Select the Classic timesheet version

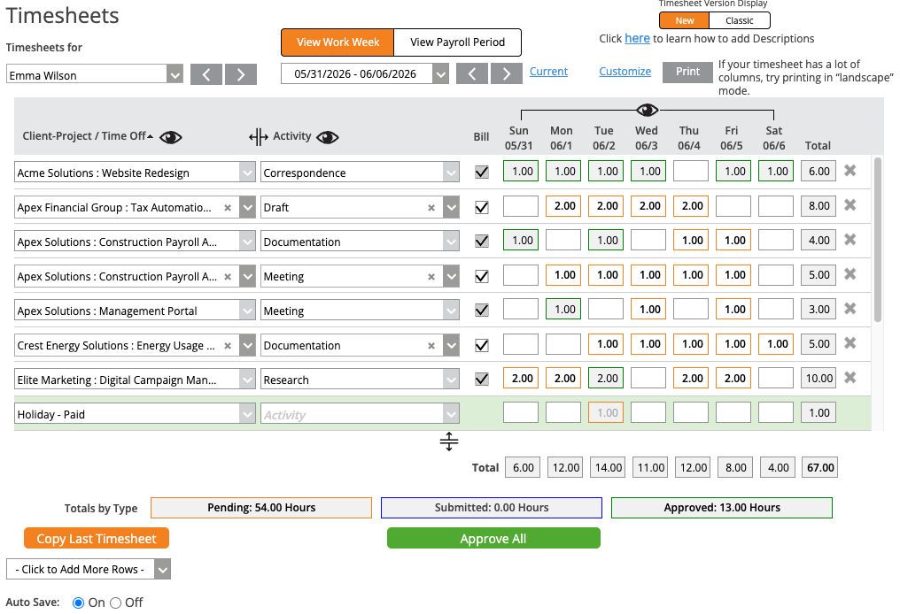click(740, 20)
